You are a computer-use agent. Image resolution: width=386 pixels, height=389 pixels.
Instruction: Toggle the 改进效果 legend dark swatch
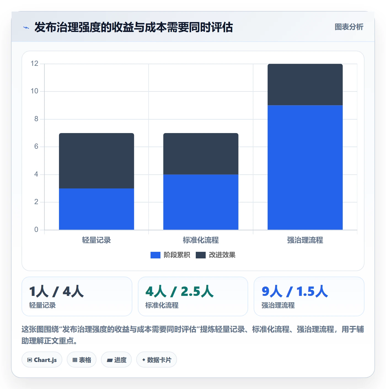pos(200,255)
